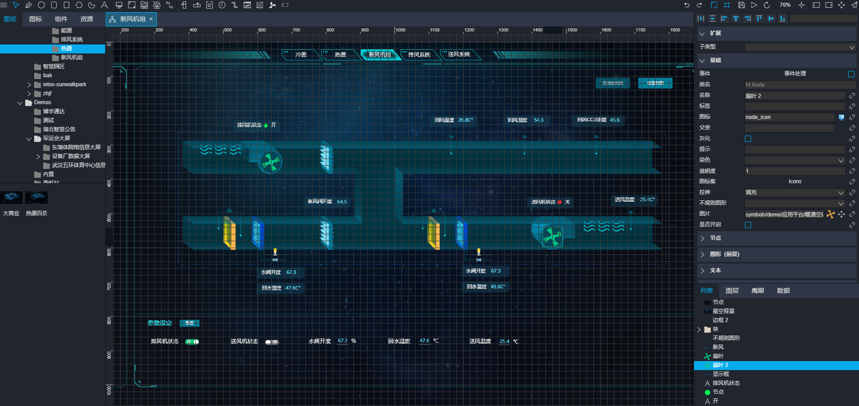The height and width of the screenshot is (406, 859).
Task: Select the rounded rectangle shape tool
Action: coord(54,5)
